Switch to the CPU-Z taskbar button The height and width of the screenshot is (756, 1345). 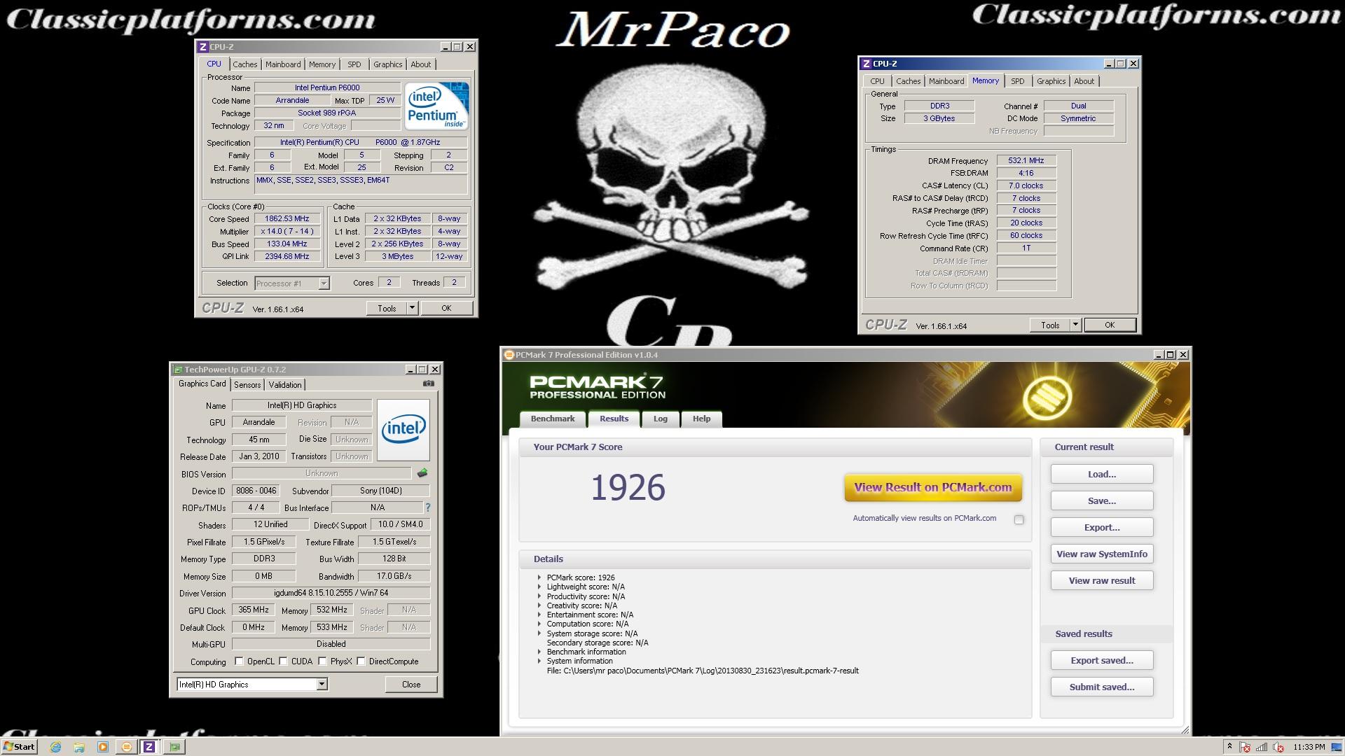(x=149, y=747)
